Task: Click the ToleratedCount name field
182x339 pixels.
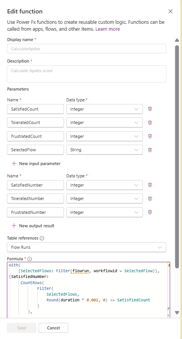Action: [x=35, y=122]
